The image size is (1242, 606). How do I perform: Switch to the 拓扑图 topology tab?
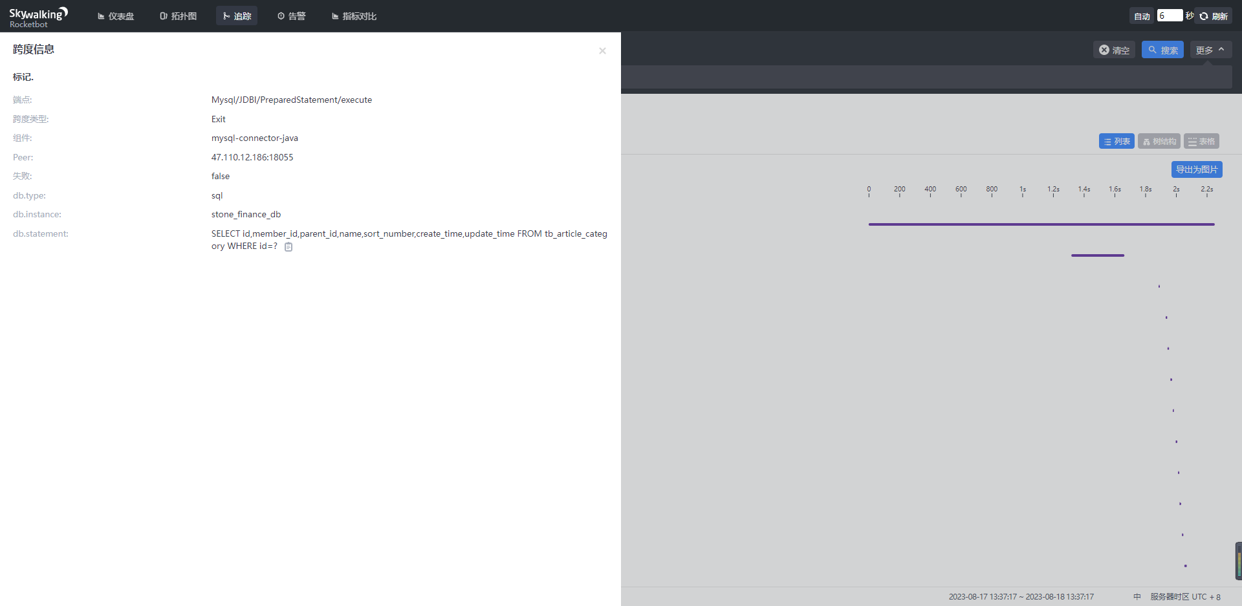(x=178, y=16)
